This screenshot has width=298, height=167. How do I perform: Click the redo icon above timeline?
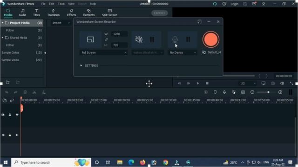[16, 92]
